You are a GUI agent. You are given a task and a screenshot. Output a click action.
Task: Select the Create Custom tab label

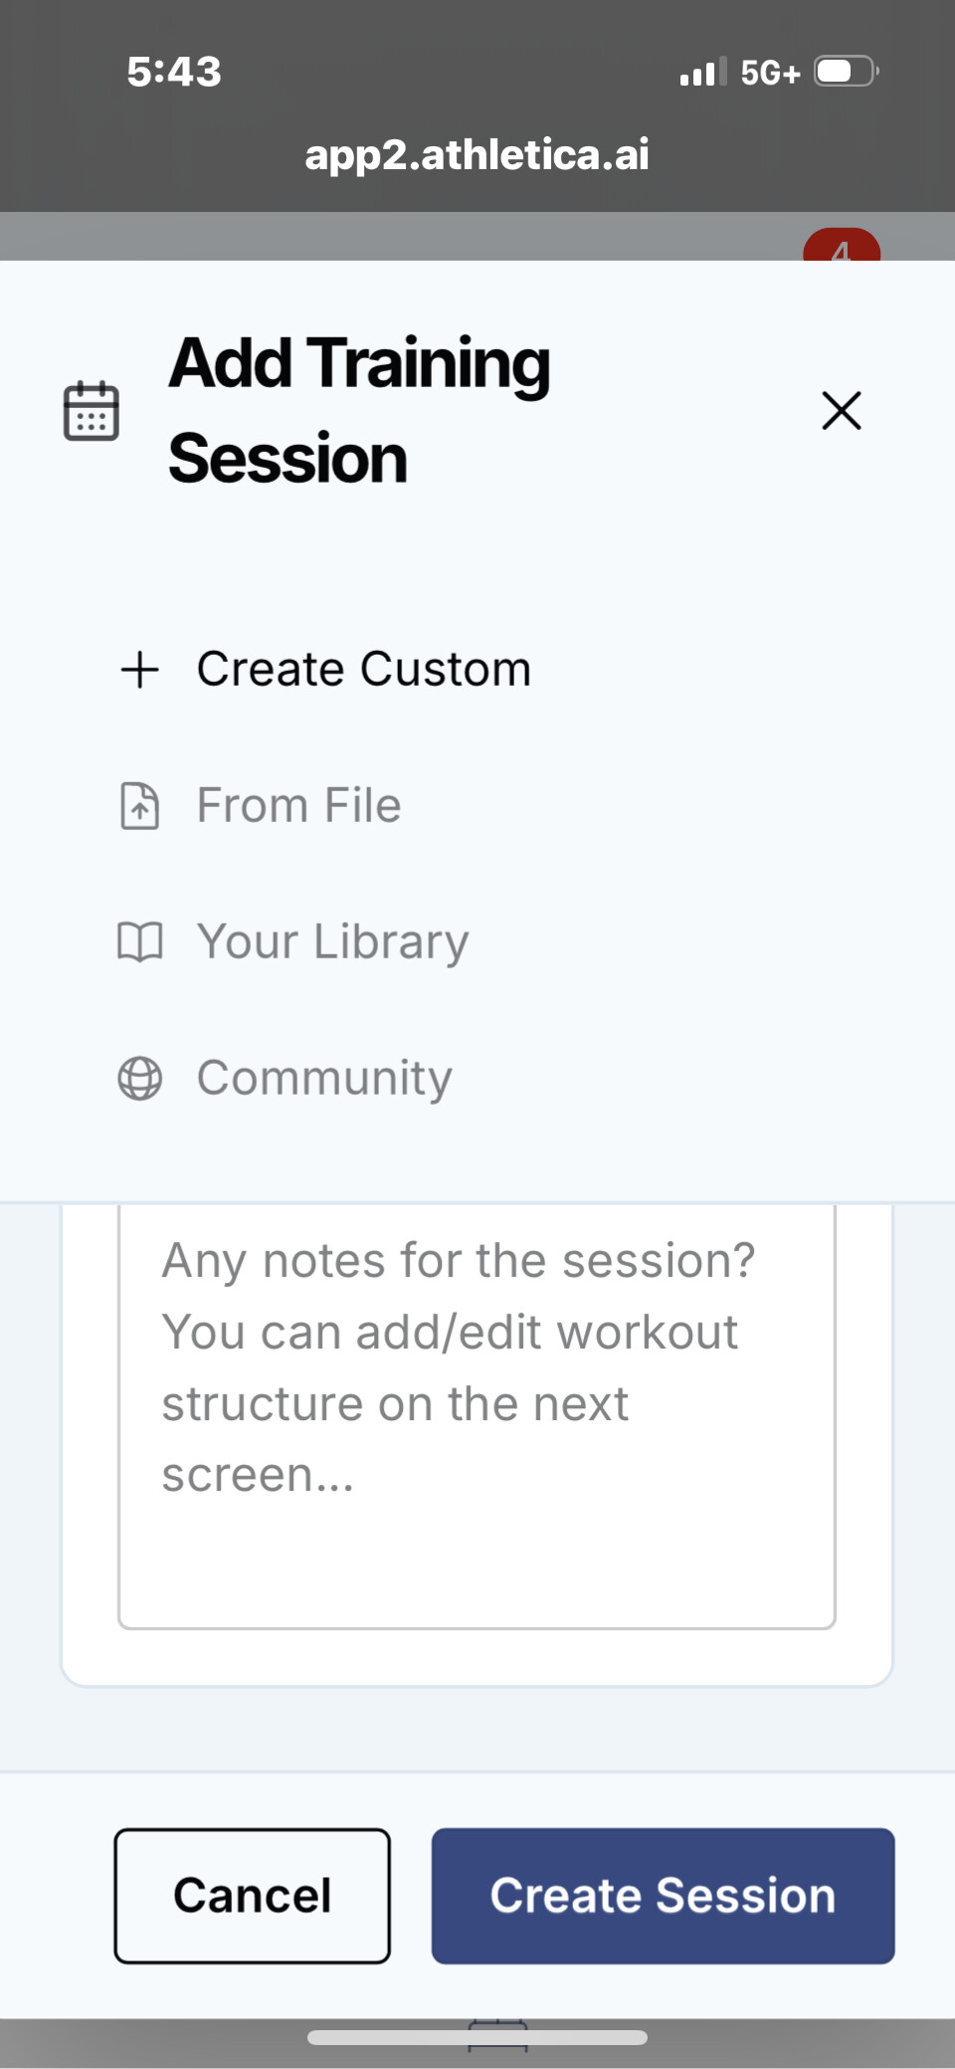pos(363,669)
